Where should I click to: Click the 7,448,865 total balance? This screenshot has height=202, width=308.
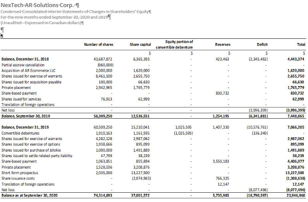[x=296, y=116]
